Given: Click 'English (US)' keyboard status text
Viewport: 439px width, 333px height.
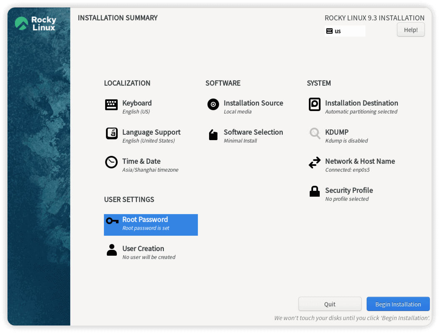Looking at the screenshot, I should [136, 111].
